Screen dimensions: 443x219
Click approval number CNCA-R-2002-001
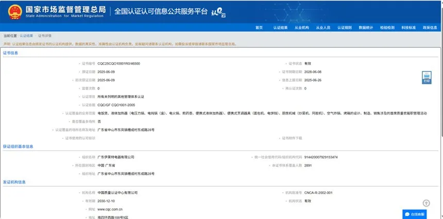click(318, 193)
